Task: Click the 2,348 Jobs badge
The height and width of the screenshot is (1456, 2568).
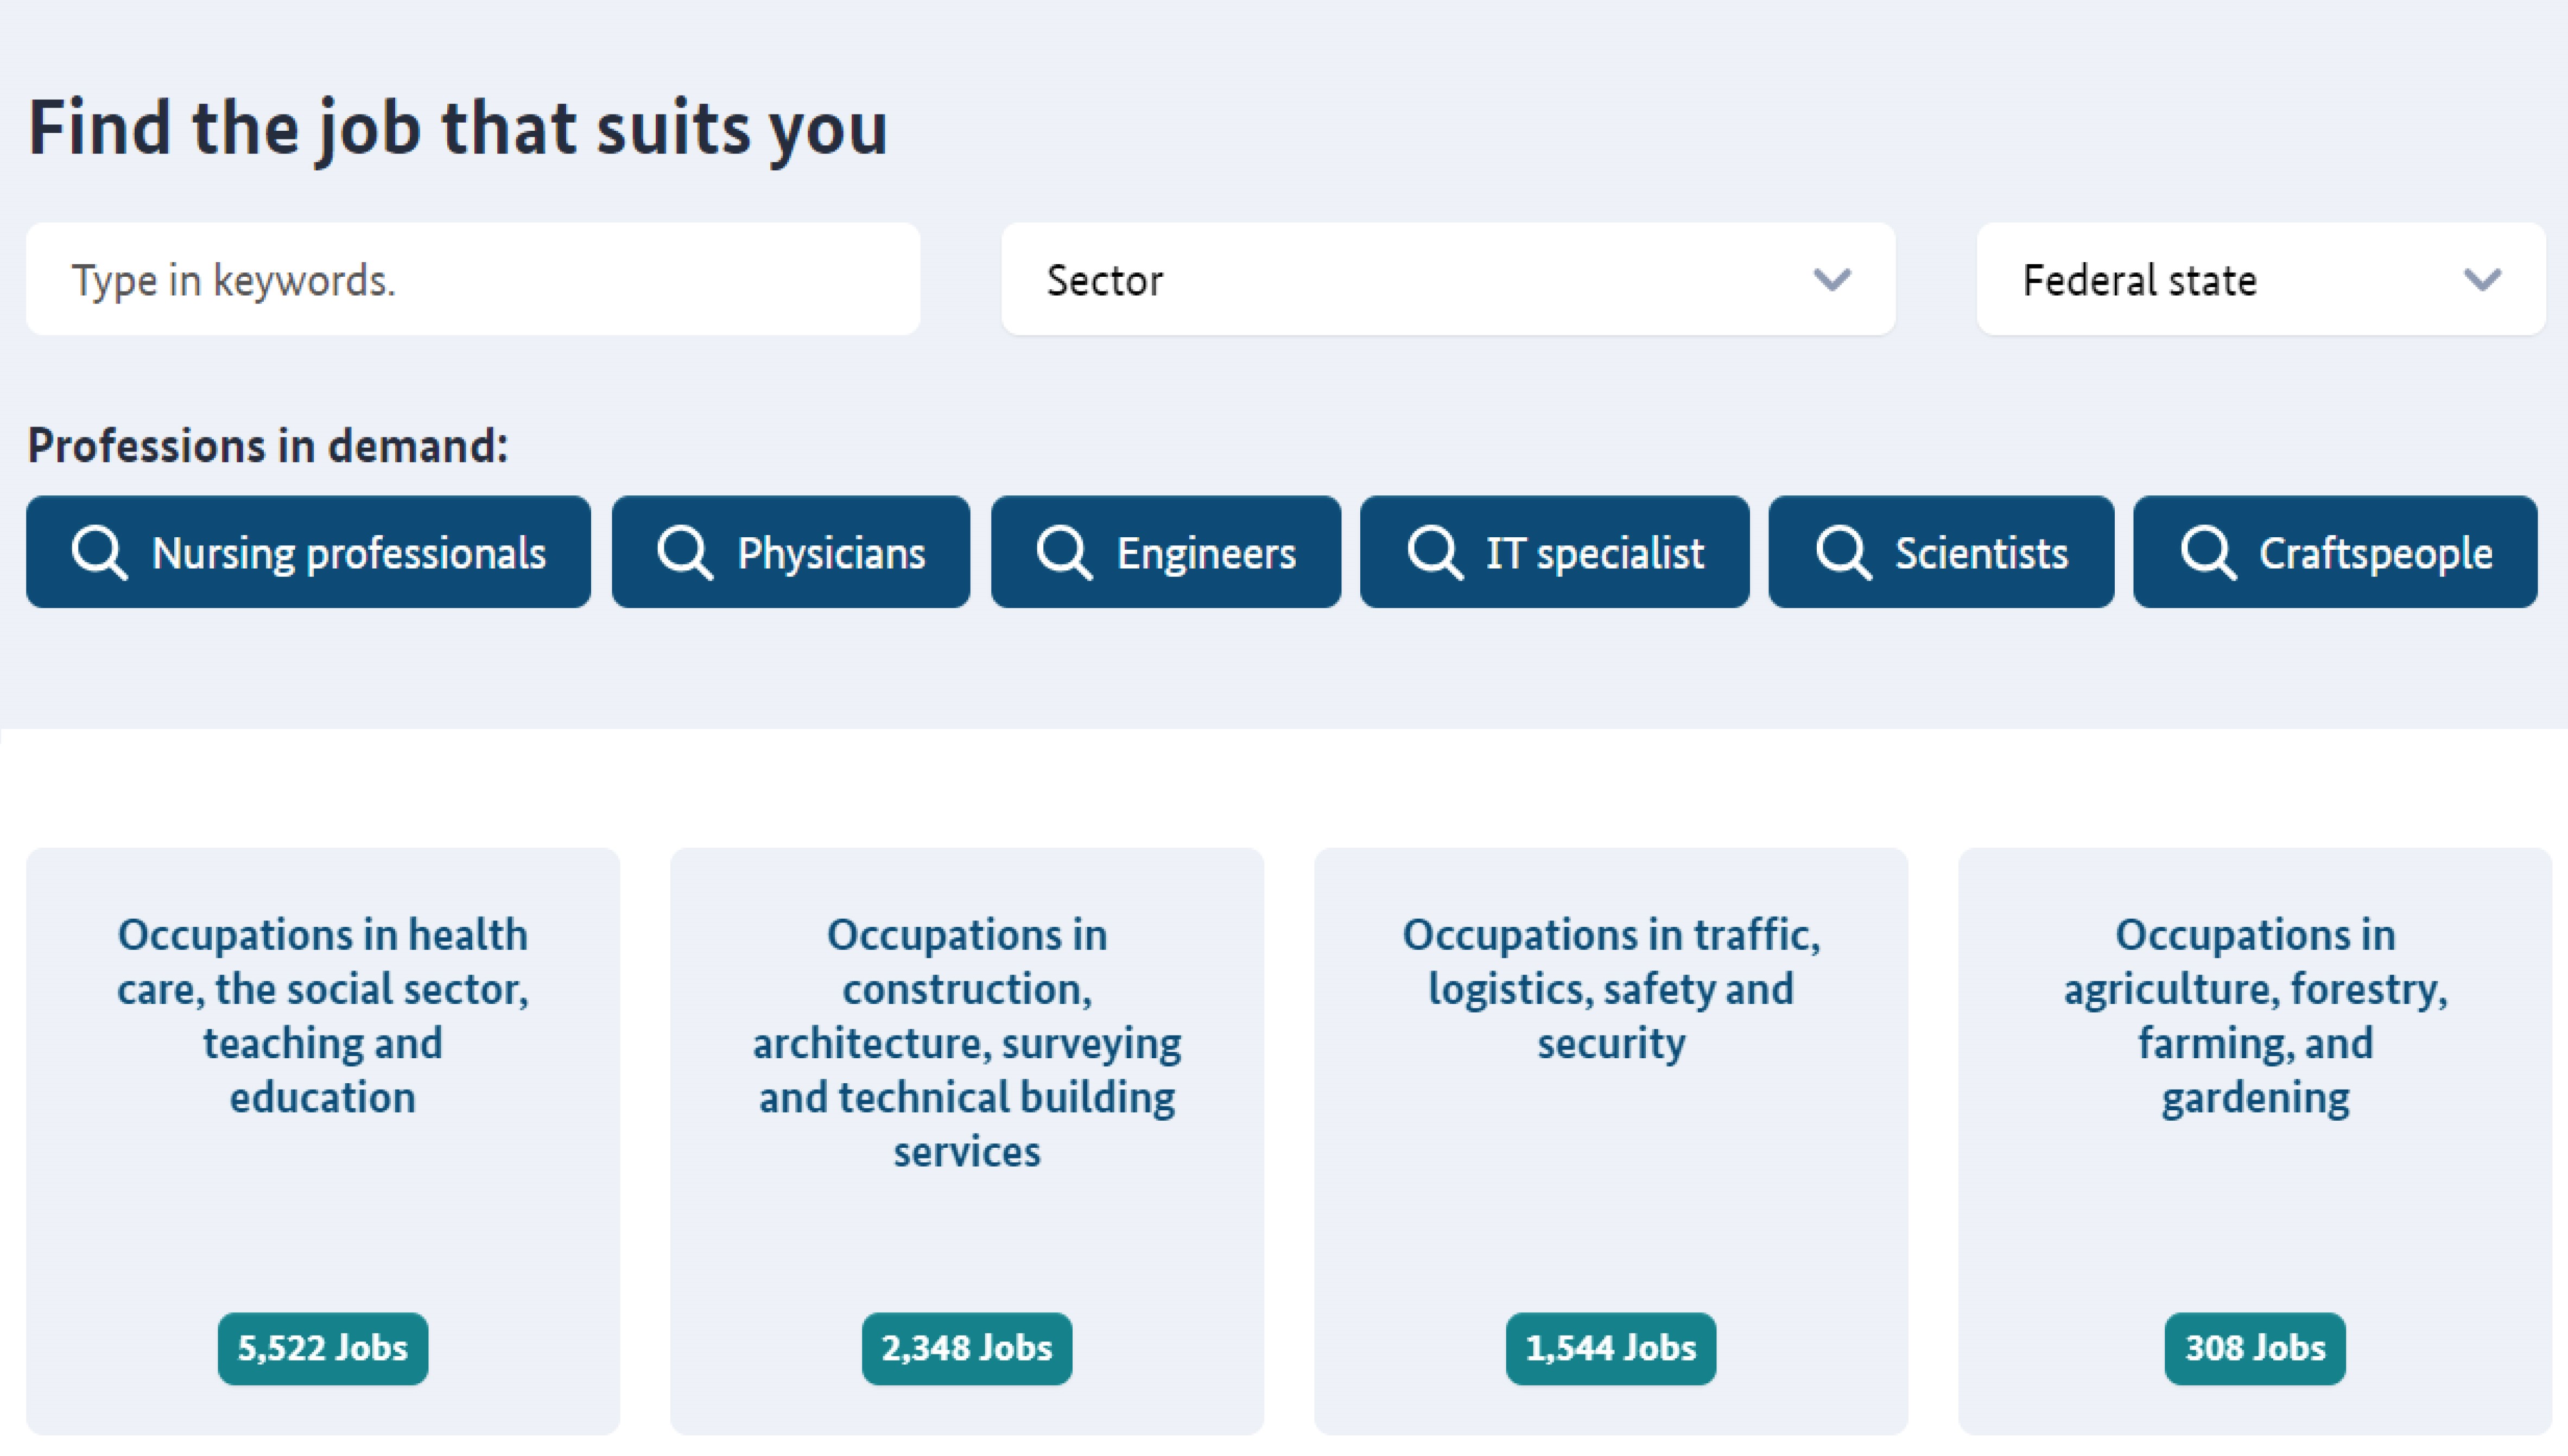Action: [x=967, y=1348]
